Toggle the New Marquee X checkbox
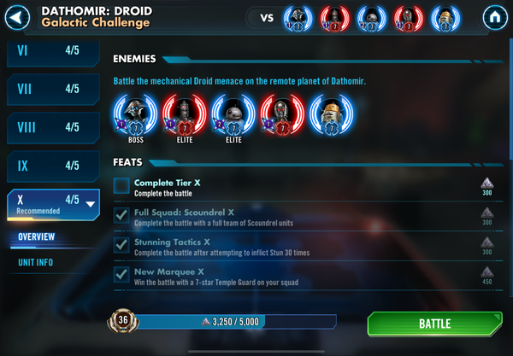This screenshot has height=356, width=513. tap(121, 275)
